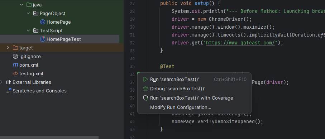325x139 pixels.
Task: Click the @Test annotation
Action: click(167, 67)
